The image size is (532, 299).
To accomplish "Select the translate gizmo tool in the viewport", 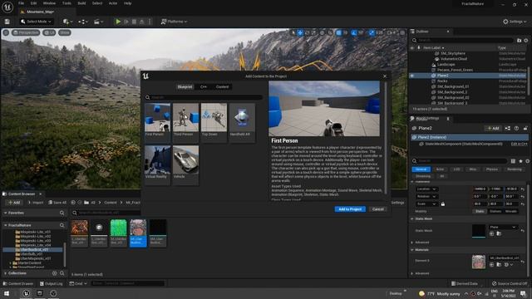I will (300, 32).
